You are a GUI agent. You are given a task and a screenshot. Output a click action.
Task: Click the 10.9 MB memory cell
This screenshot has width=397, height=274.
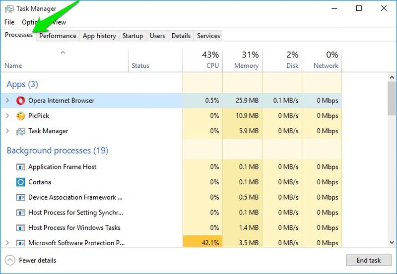[243, 116]
